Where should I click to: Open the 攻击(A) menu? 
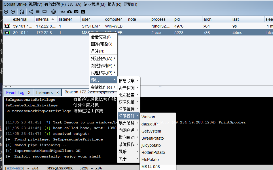click(75, 4)
